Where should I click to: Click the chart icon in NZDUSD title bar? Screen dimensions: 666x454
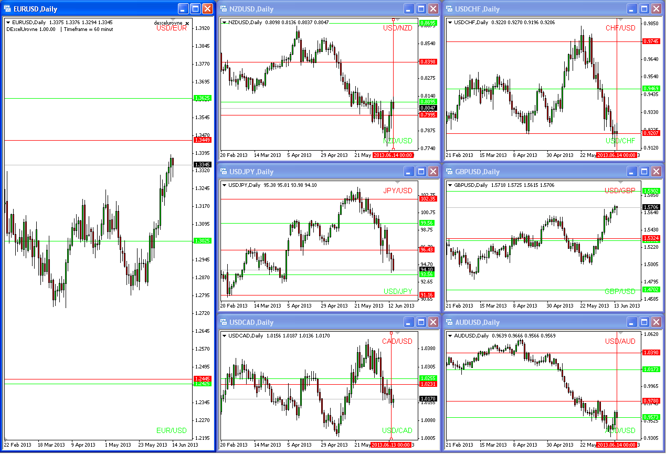point(224,9)
